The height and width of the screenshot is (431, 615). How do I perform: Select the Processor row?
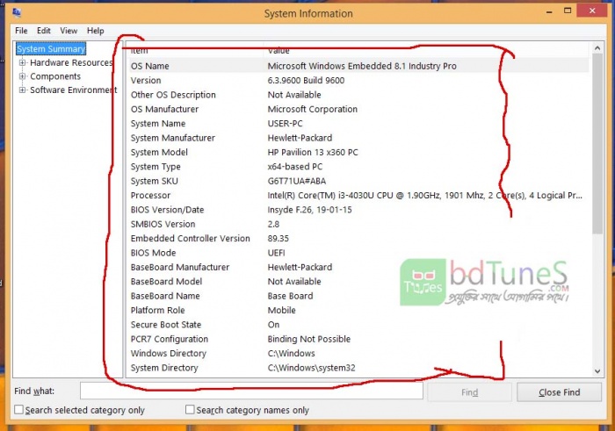pyautogui.click(x=358, y=195)
